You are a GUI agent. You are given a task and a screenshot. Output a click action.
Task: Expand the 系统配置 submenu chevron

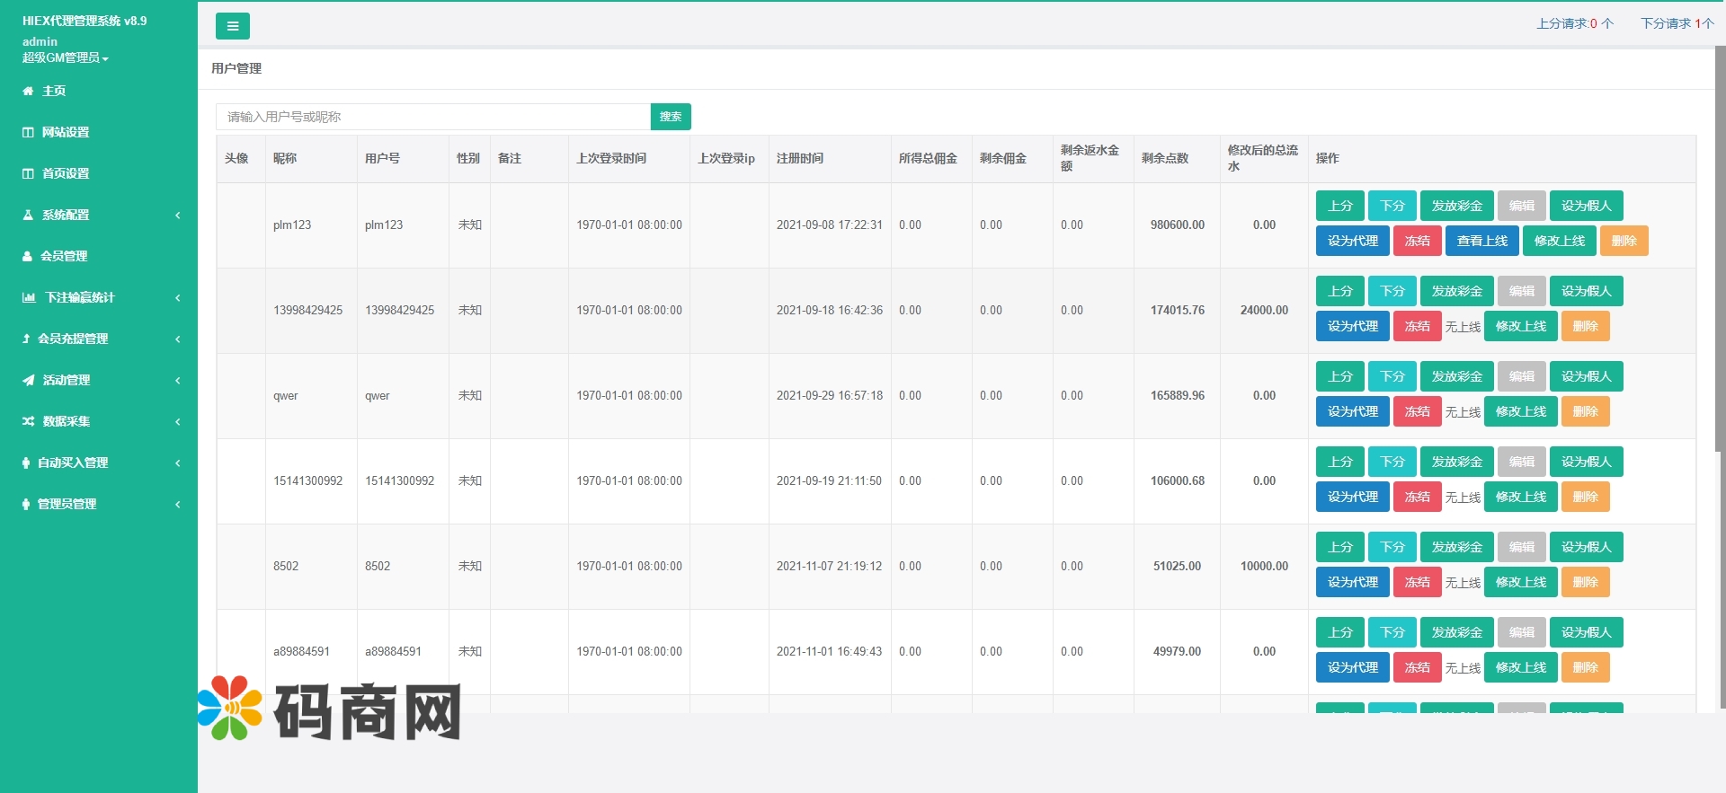[x=178, y=215]
